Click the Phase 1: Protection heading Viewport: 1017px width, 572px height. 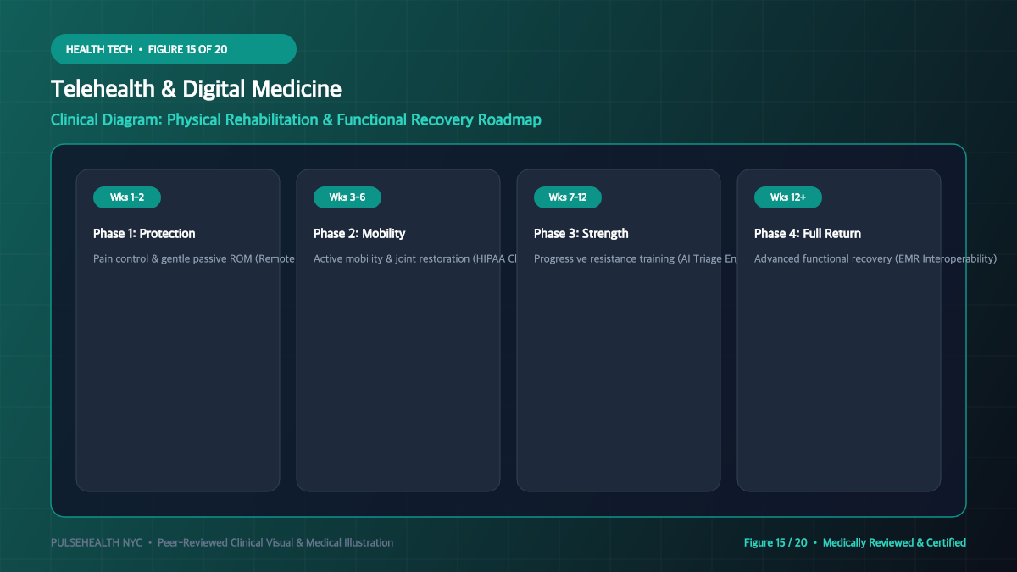(x=144, y=233)
